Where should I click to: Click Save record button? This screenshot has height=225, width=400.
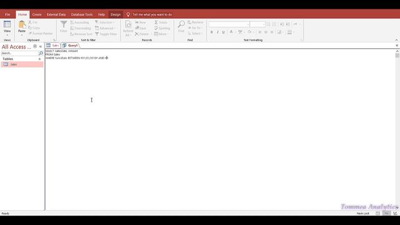coord(141,28)
